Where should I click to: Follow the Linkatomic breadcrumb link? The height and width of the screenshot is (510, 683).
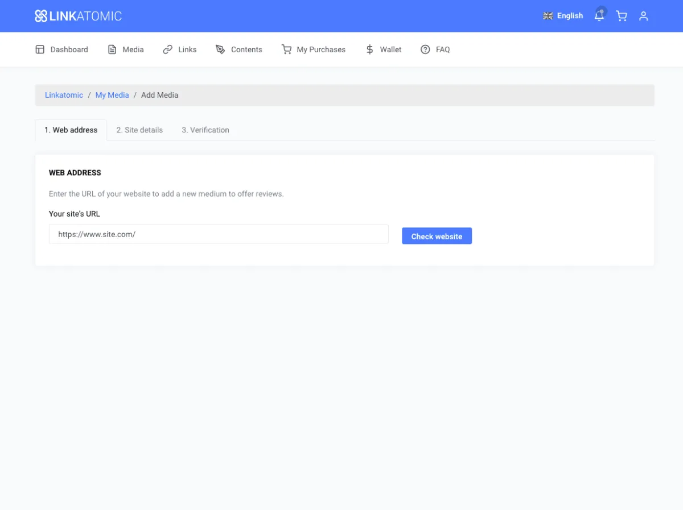point(64,95)
